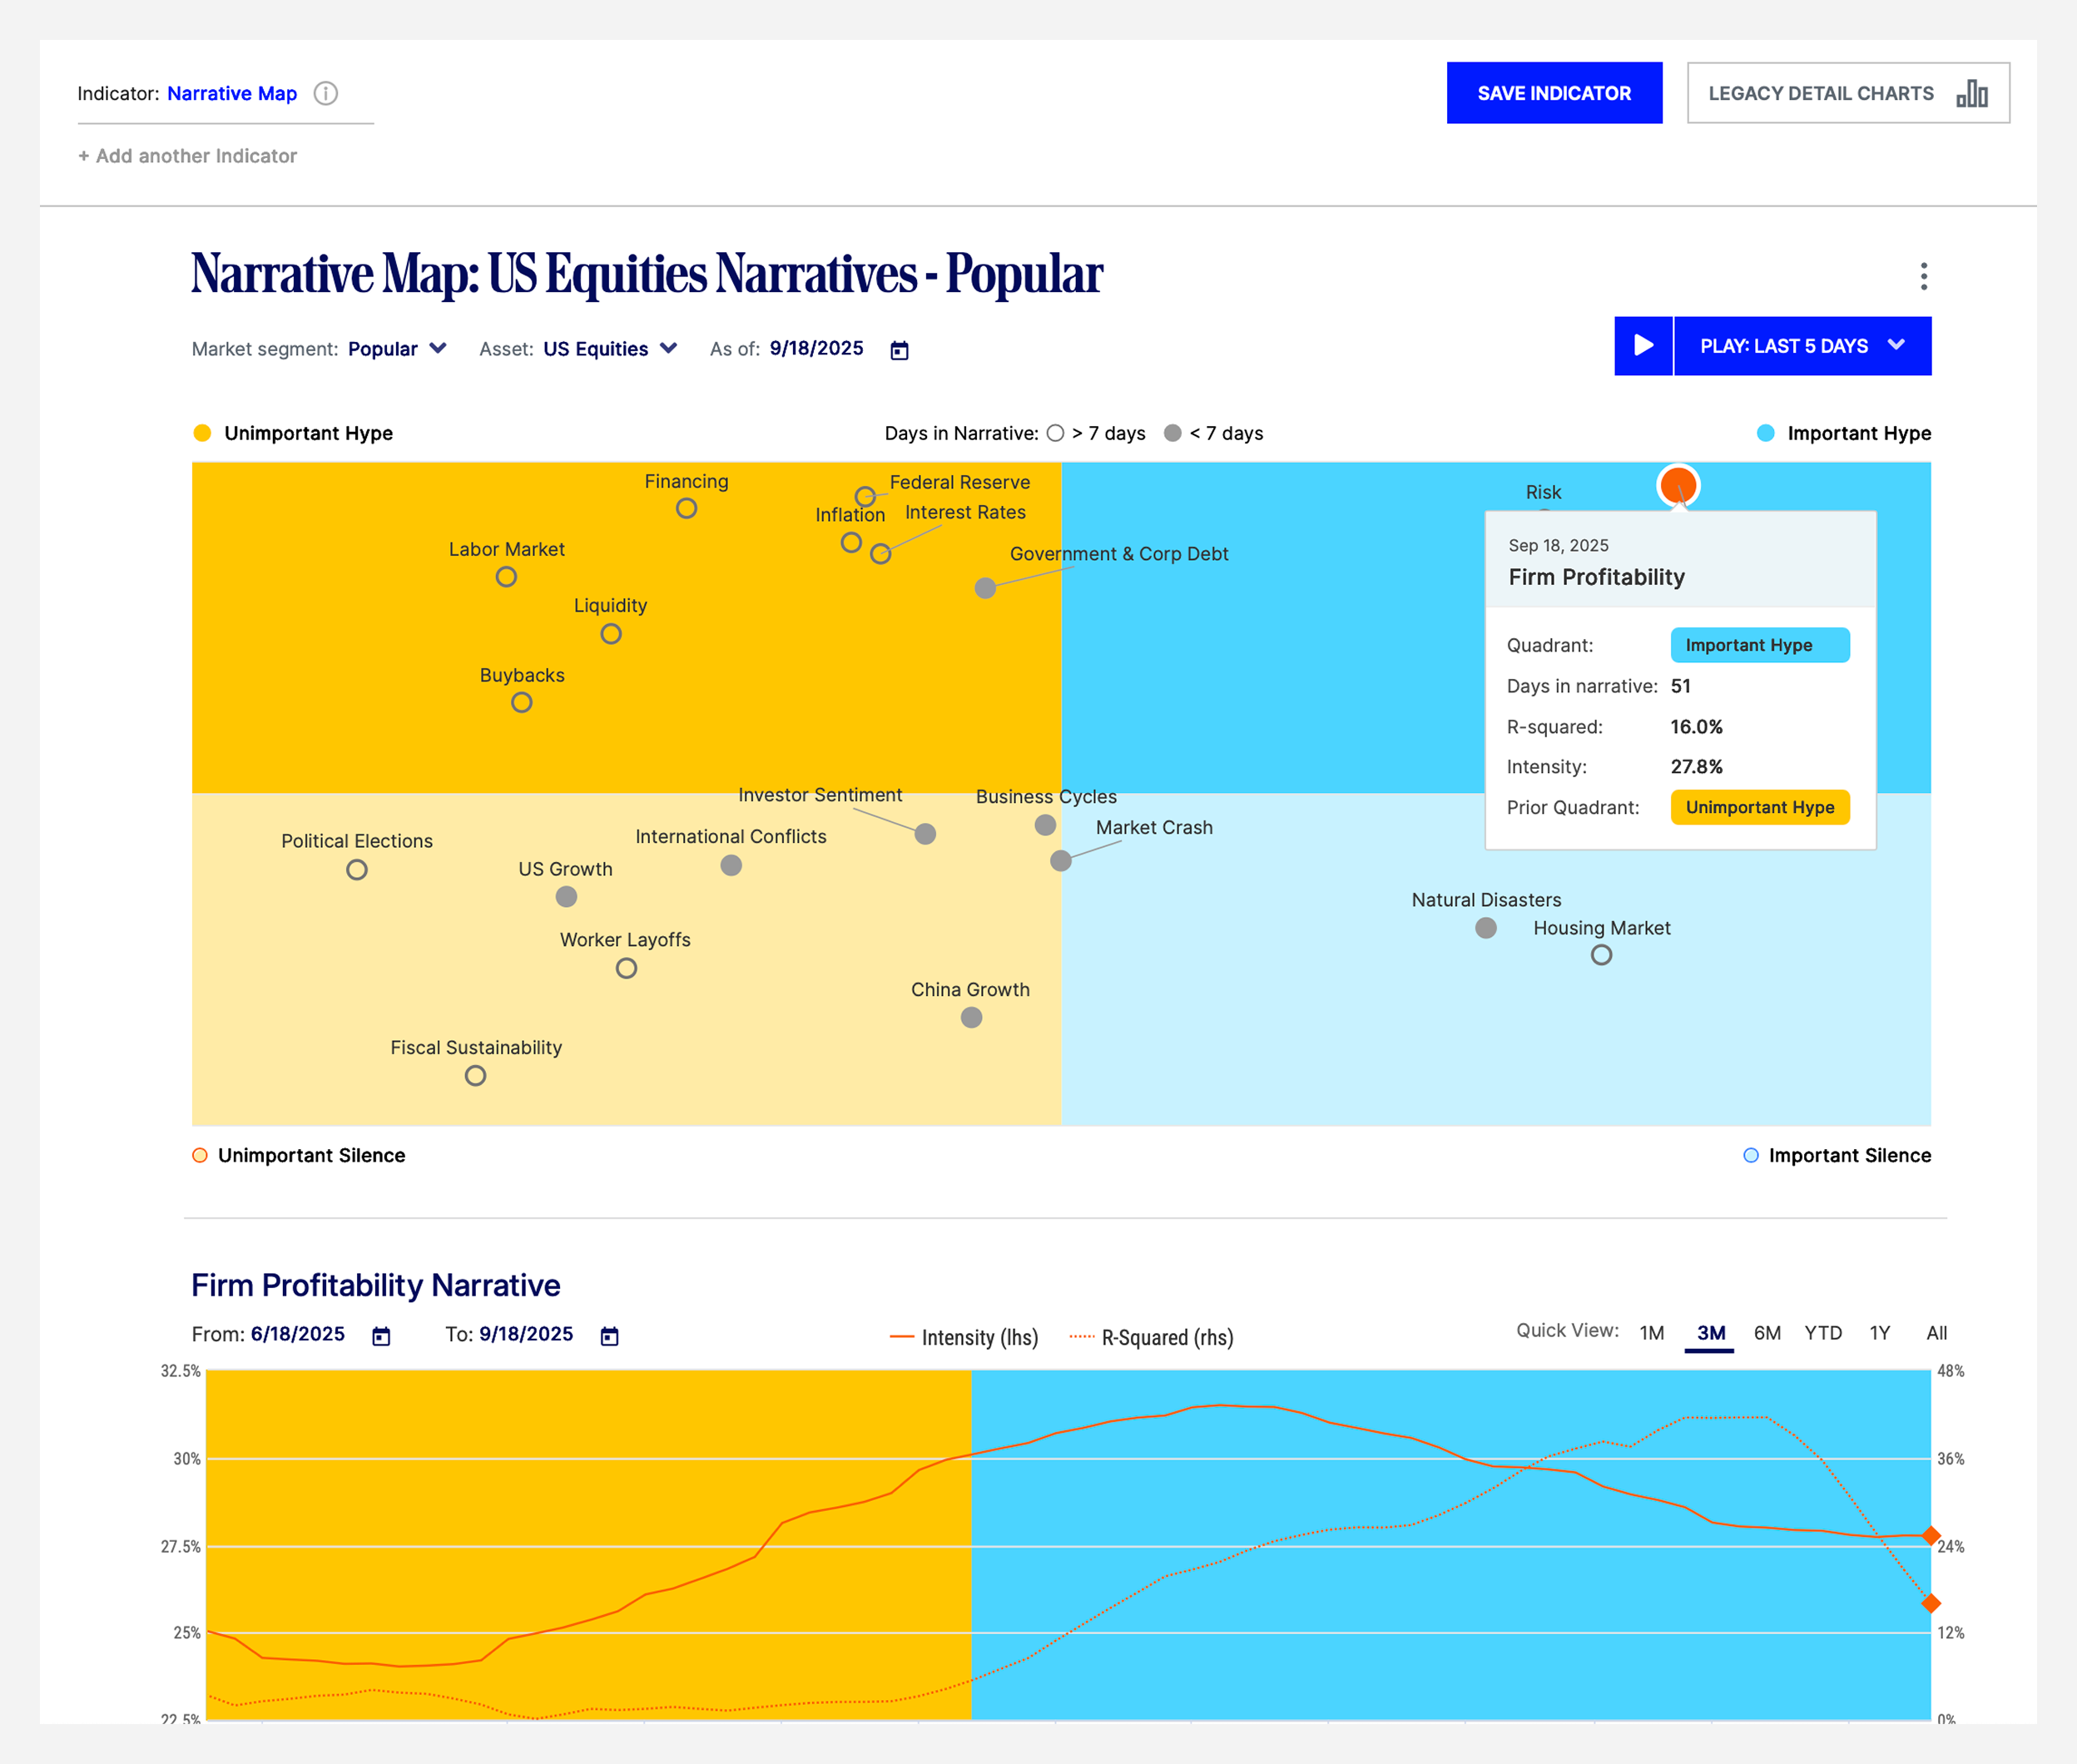
Task: Open the three-dot chart options menu
Action: [1923, 276]
